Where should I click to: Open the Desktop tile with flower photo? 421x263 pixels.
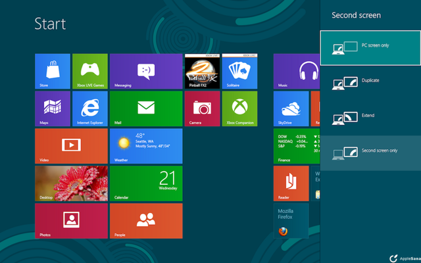(71, 183)
